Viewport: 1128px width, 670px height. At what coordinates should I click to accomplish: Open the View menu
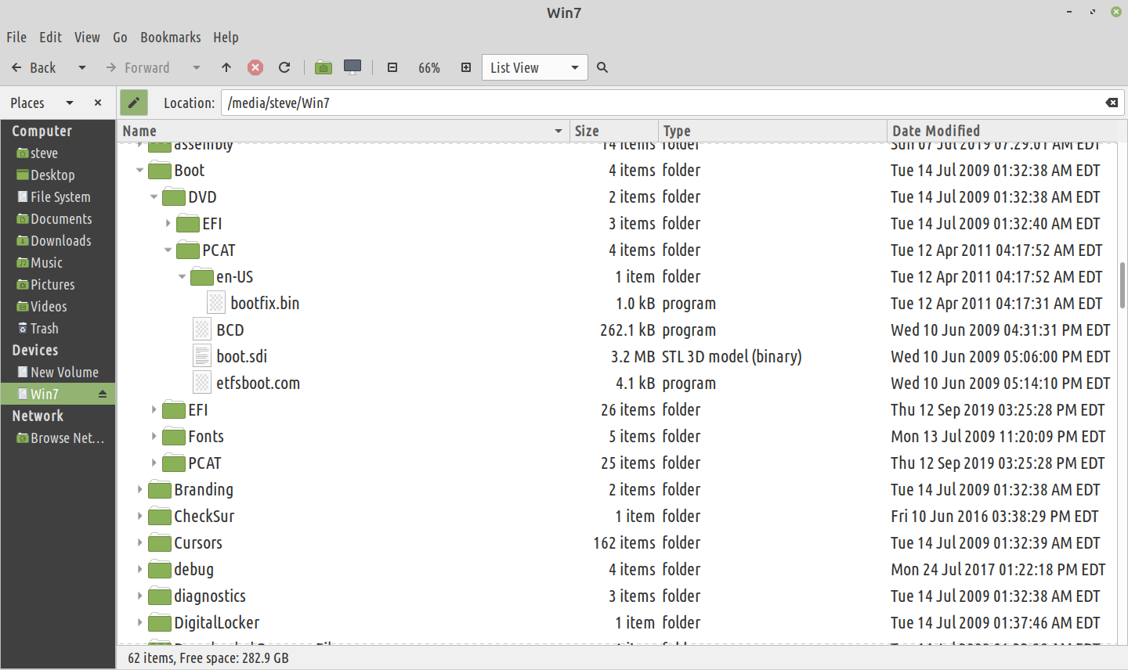click(x=87, y=38)
